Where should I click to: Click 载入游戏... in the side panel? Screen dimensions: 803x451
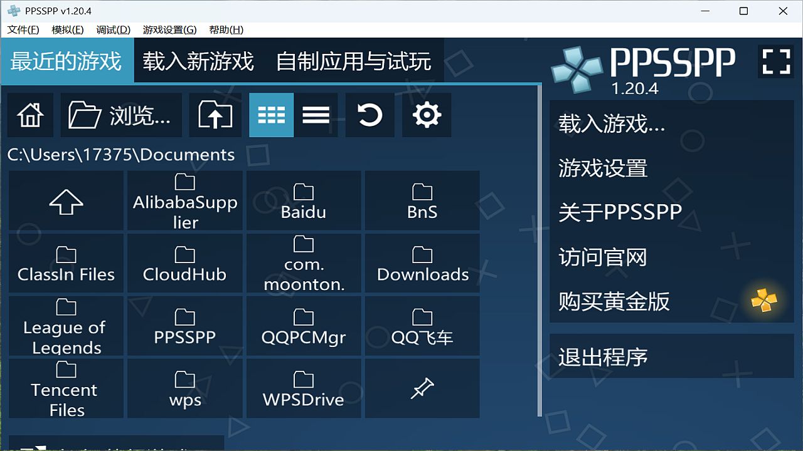[672, 124]
